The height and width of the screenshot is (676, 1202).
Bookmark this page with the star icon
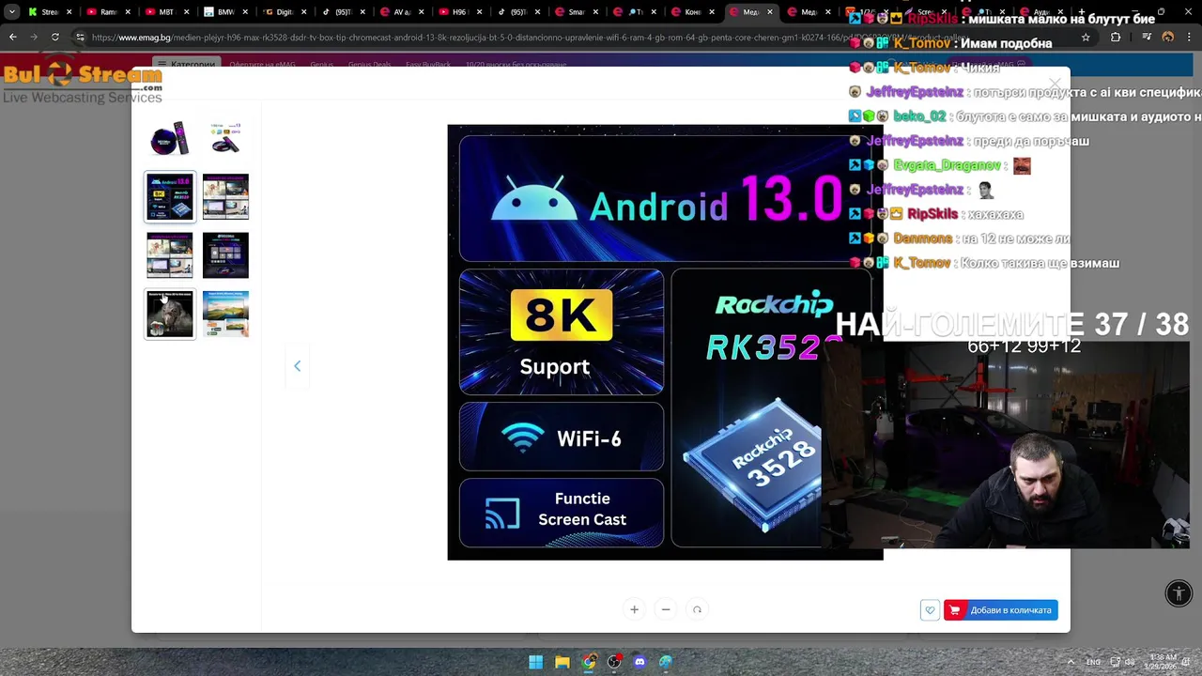click(1086, 38)
